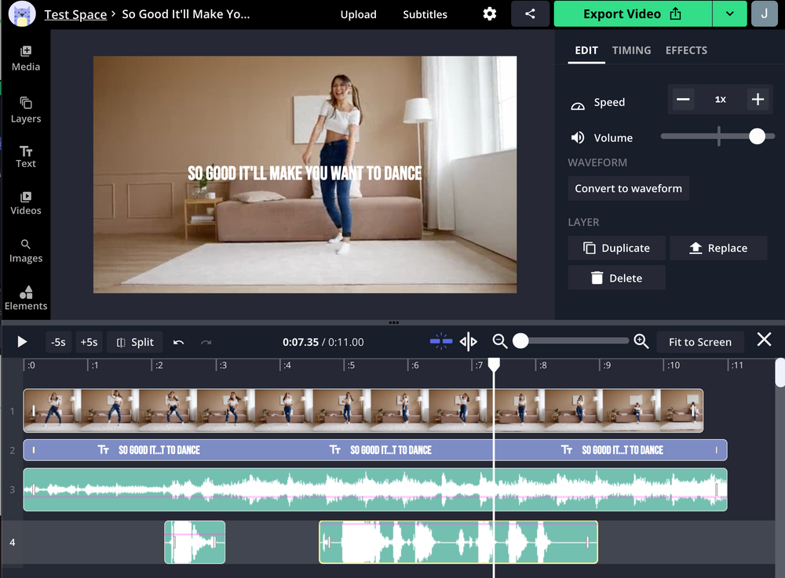
Task: Click the Split button in the timeline toolbar
Action: click(134, 341)
